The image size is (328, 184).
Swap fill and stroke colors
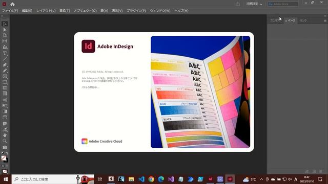click(x=7, y=153)
